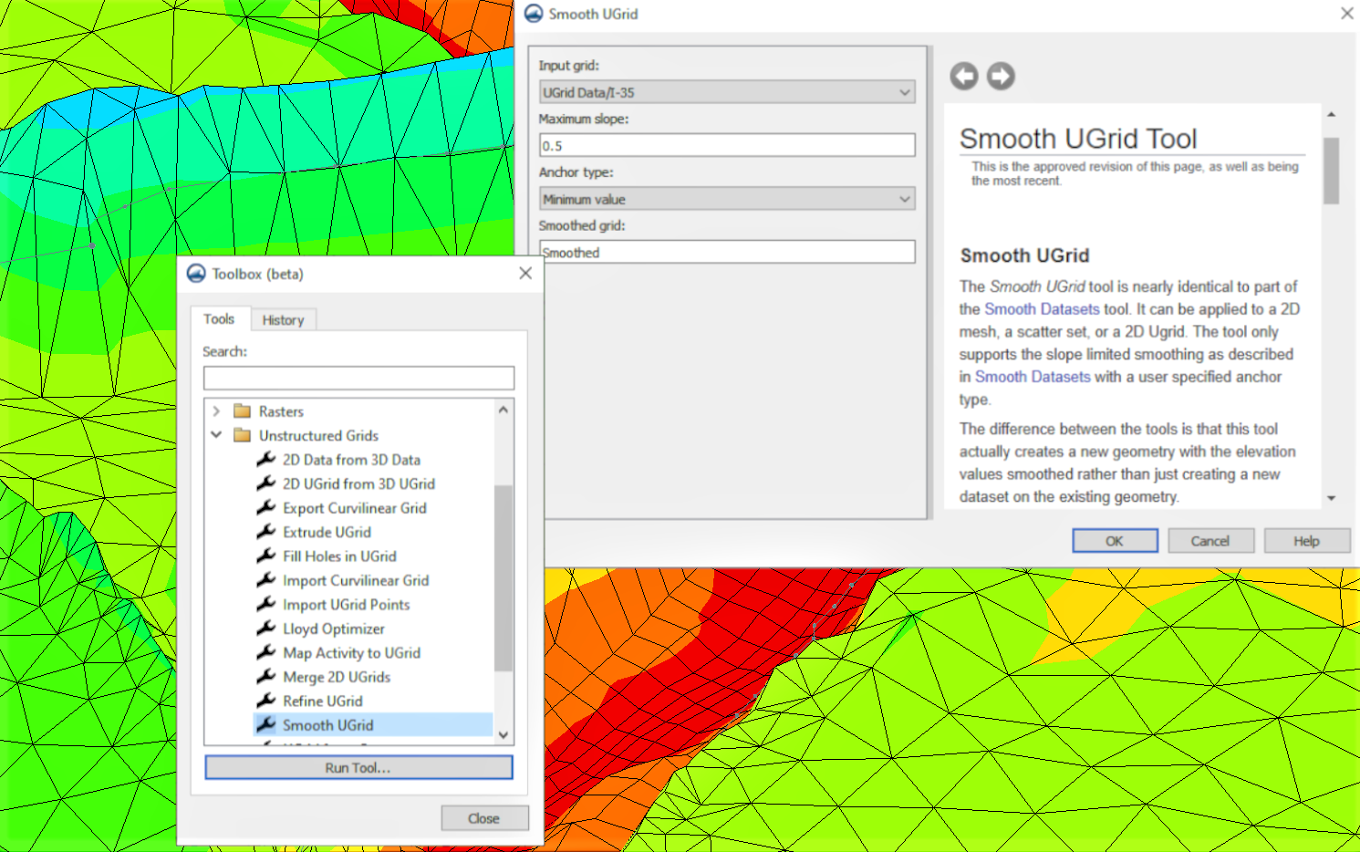The image size is (1360, 852).
Task: Switch to the Tools tab
Action: (x=219, y=318)
